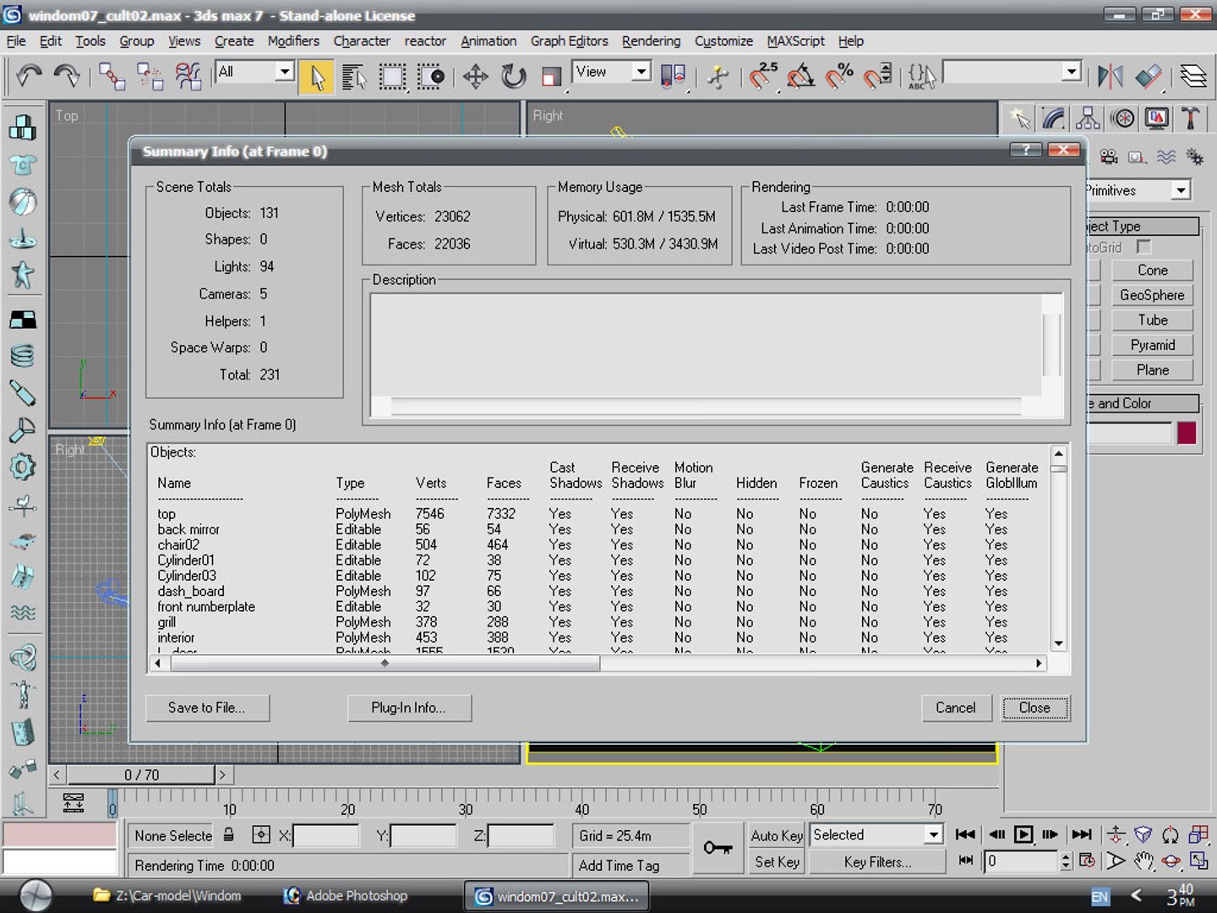Open the Graph Editors menu
This screenshot has height=913, width=1217.
point(569,41)
